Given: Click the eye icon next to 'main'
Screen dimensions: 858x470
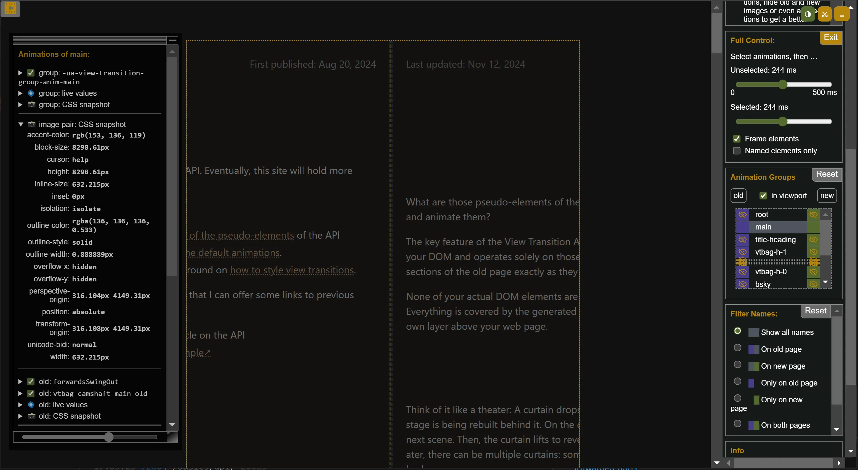Looking at the screenshot, I should coord(742,227).
